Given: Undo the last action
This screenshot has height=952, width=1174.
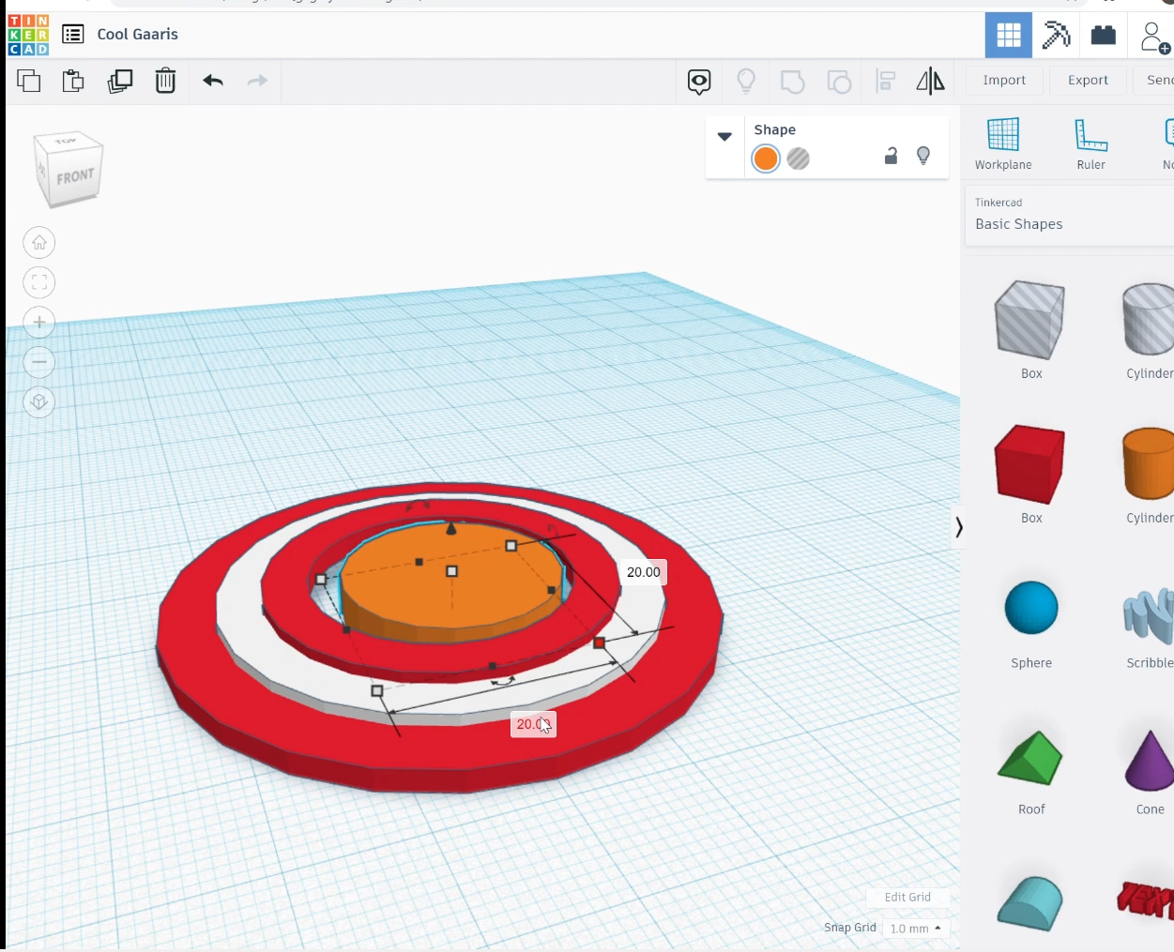Looking at the screenshot, I should tap(213, 81).
